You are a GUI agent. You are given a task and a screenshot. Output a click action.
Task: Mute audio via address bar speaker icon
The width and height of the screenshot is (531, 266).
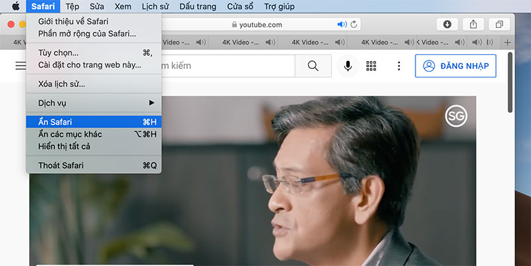[342, 25]
